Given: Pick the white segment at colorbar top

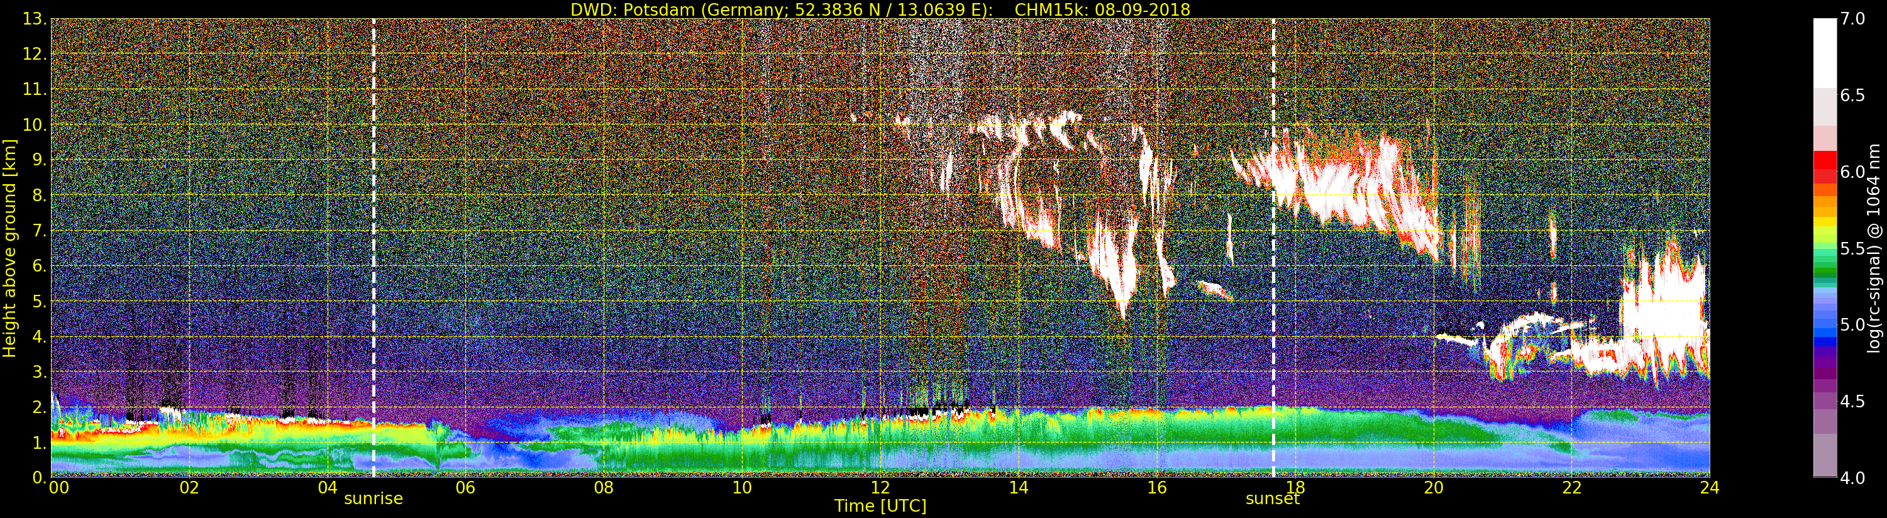Looking at the screenshot, I should coord(1825,53).
